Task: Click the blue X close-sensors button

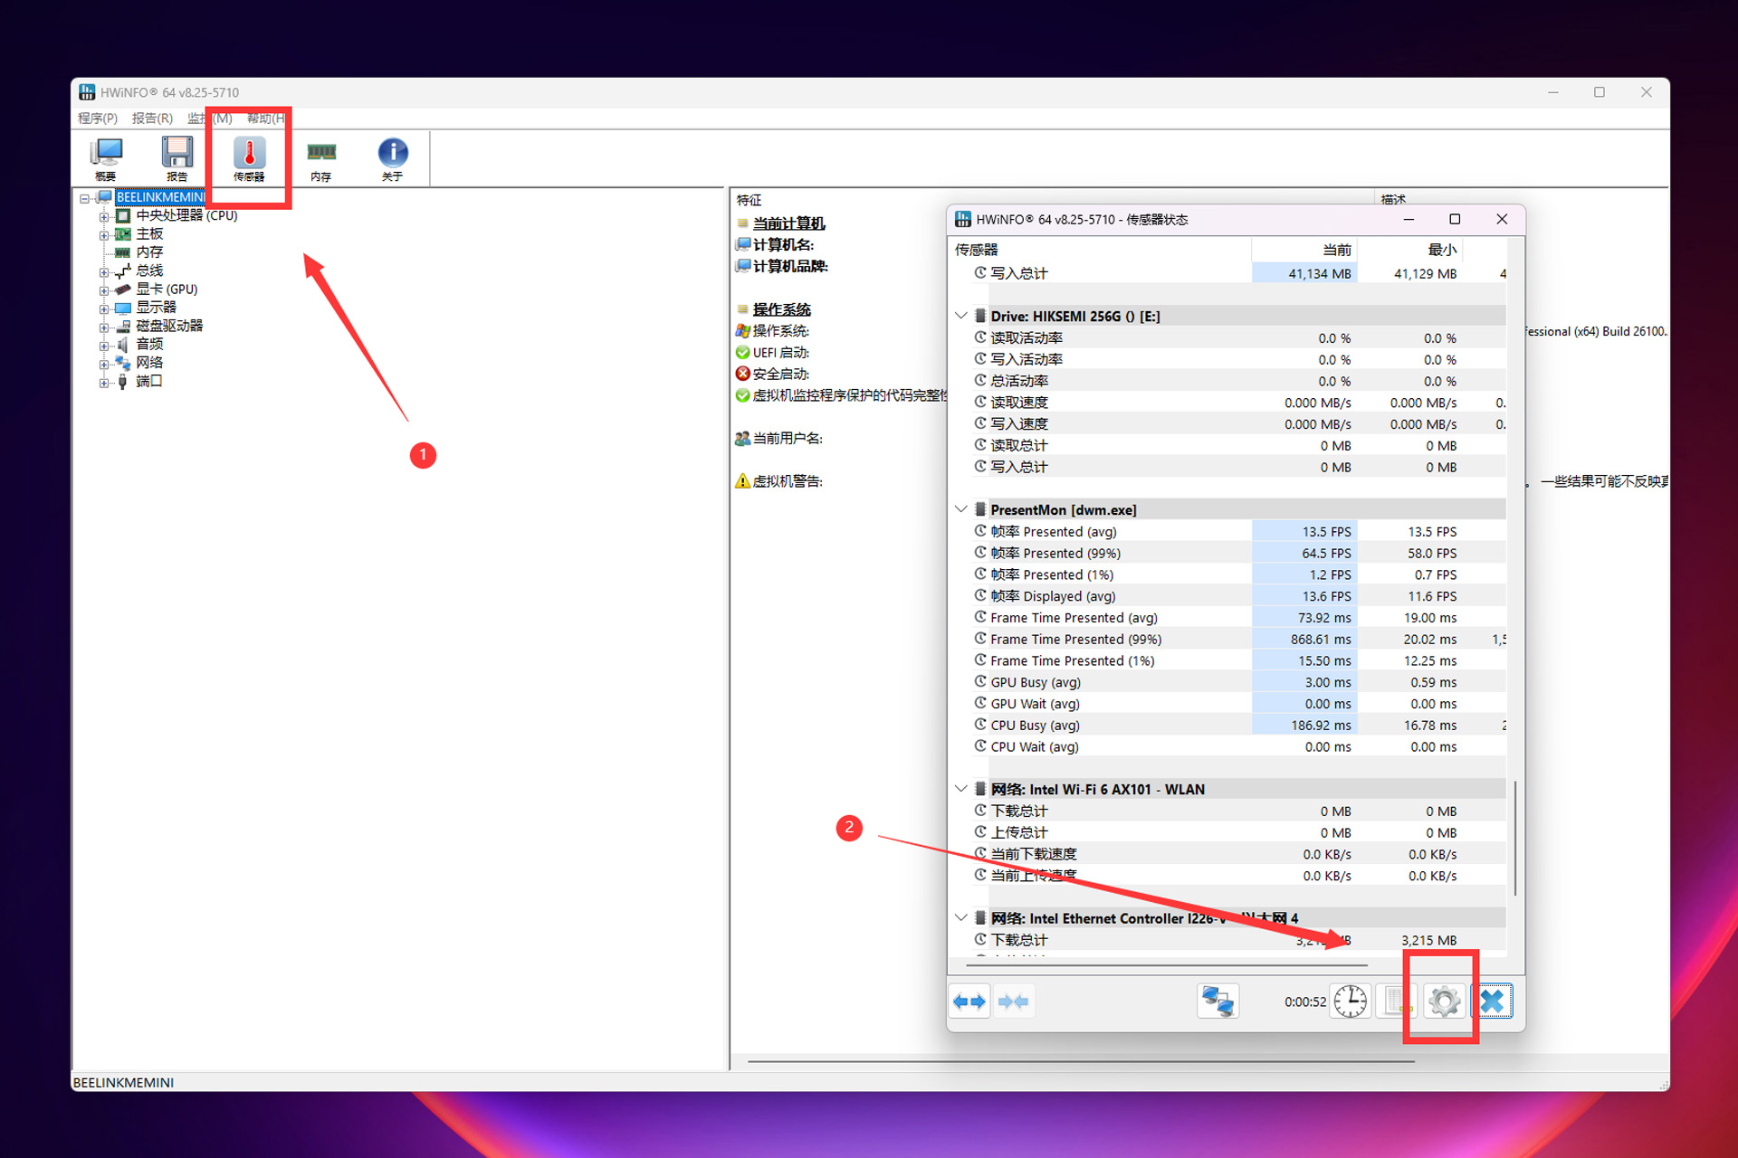Action: (x=1492, y=1001)
